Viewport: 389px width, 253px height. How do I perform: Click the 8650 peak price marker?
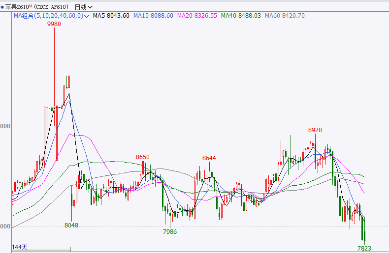tap(142, 157)
